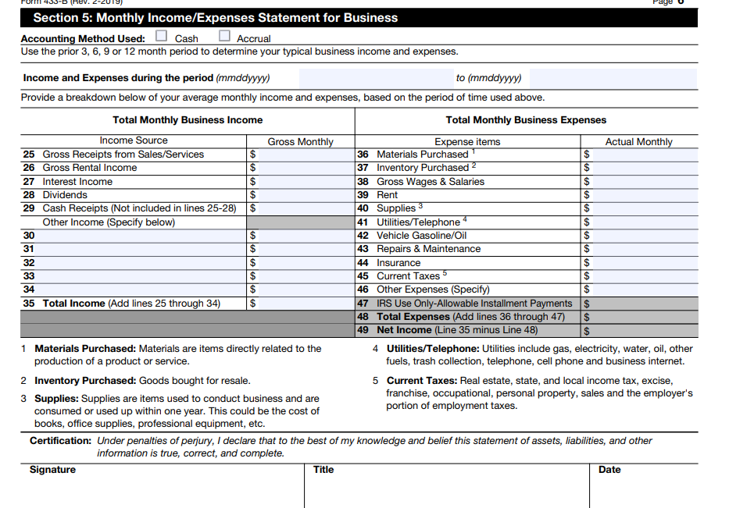Select the Vehicle Gasoline/Oil amount field

tap(644, 236)
